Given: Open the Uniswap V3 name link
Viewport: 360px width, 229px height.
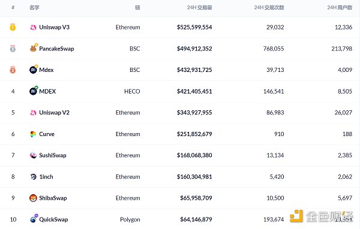Looking at the screenshot, I should coord(54,28).
